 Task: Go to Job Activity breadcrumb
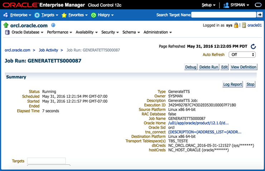tap(48, 50)
